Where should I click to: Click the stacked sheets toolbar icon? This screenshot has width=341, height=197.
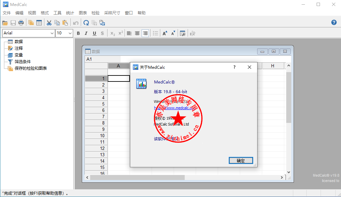(x=31, y=23)
